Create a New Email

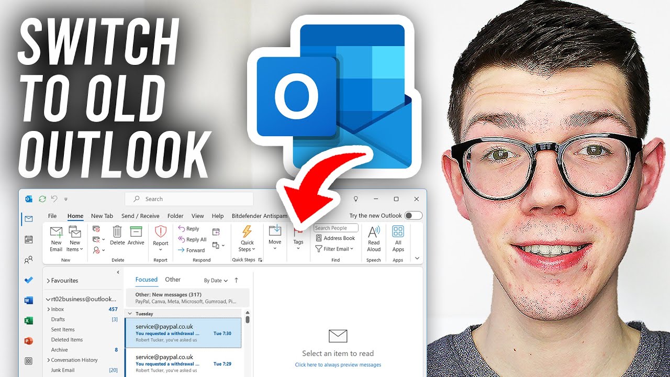[56, 239]
